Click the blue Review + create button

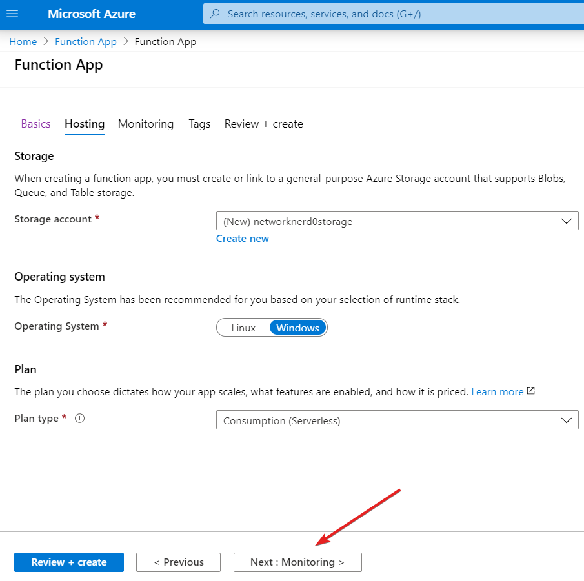point(69,562)
